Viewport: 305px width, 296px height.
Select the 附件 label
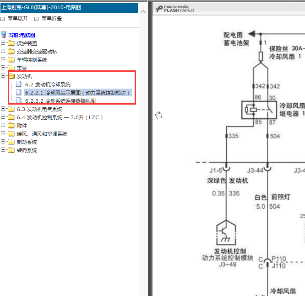click(22, 126)
